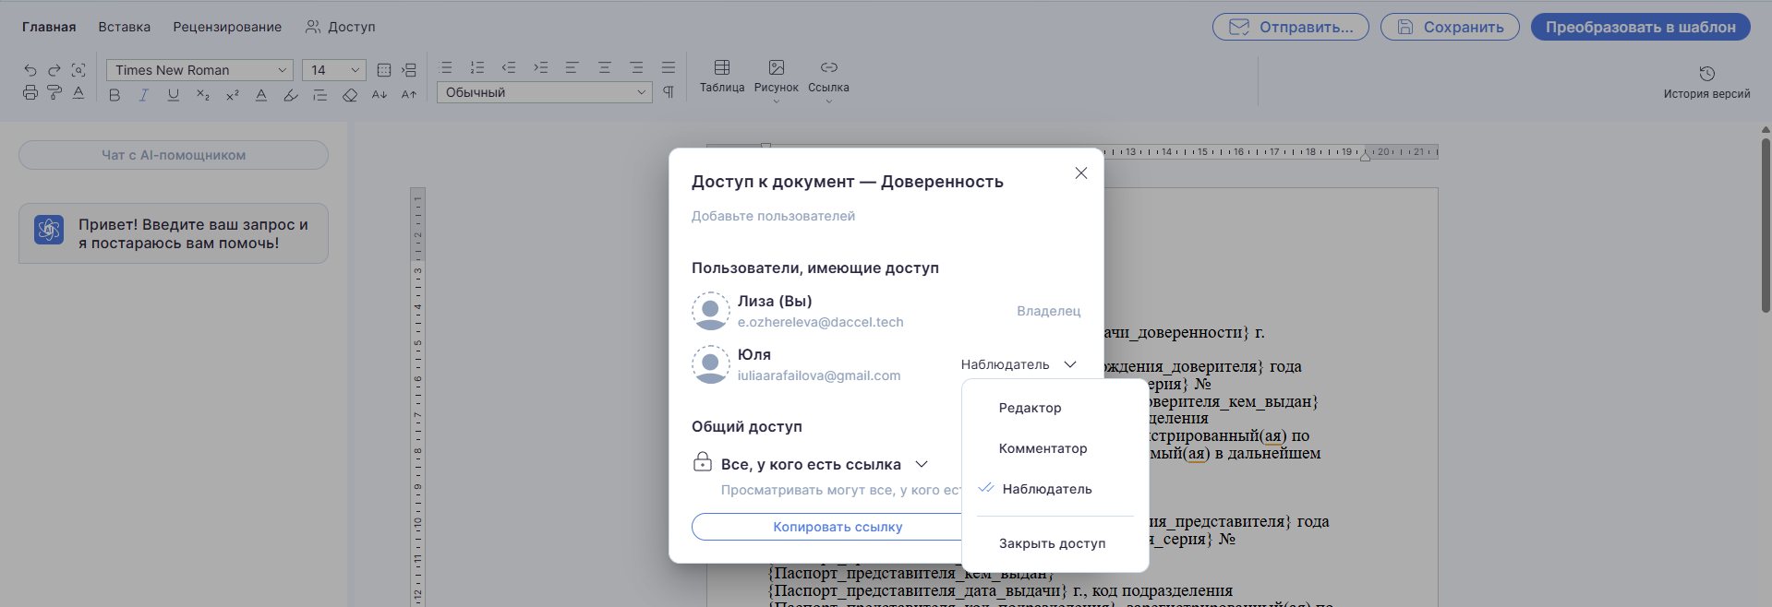The width and height of the screenshot is (1772, 607).
Task: Click the paragraph marks (¶) icon
Action: click(669, 92)
